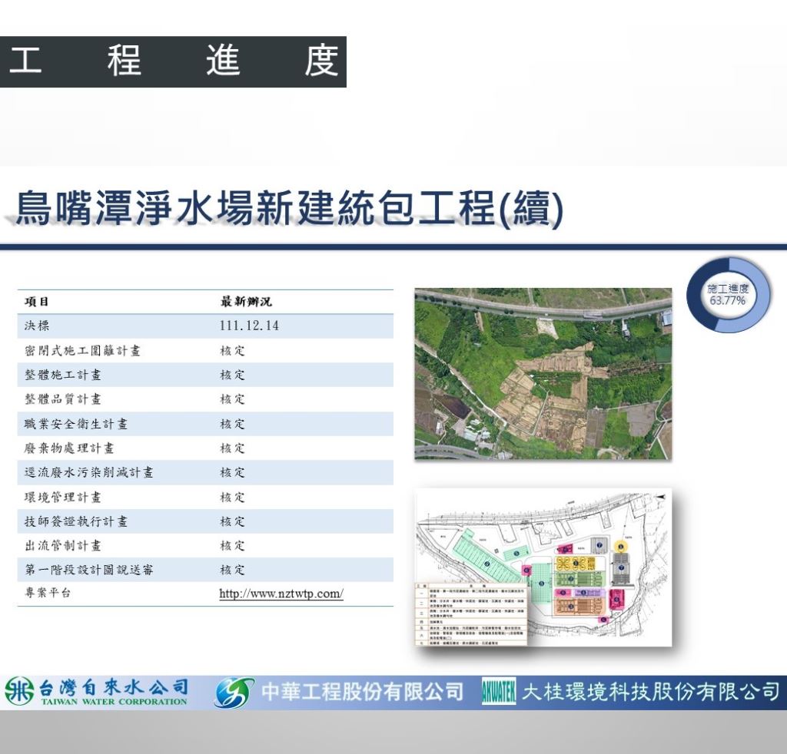Click the Taiwan Water Corporation round logo
Screen dimensions: 787x754
18,692
